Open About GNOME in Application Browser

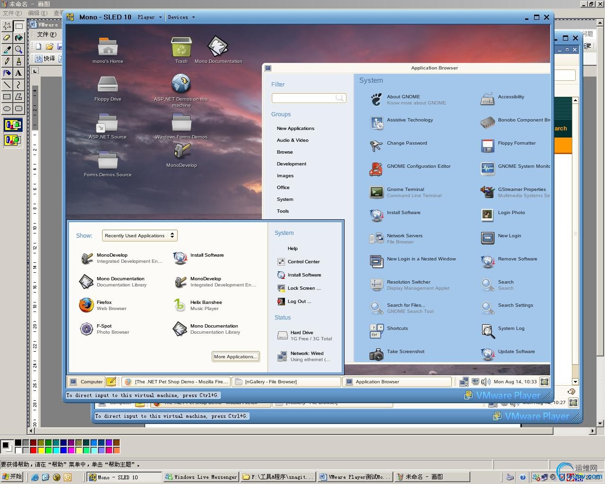pyautogui.click(x=407, y=99)
